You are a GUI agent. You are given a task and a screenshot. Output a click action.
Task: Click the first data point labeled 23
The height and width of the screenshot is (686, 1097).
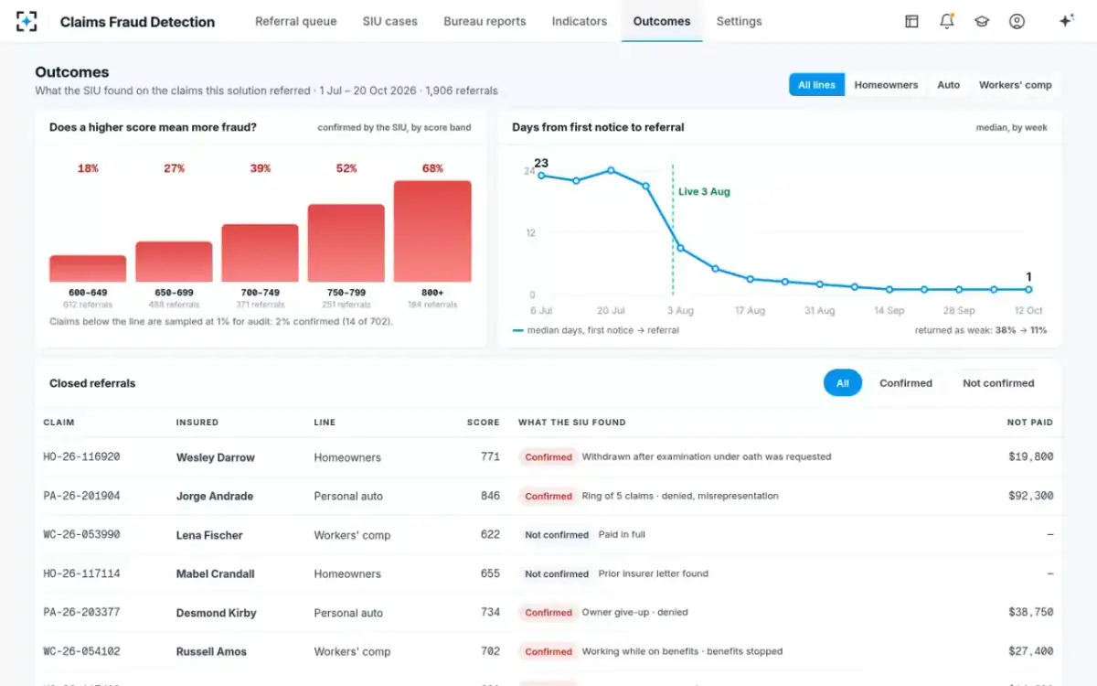(x=541, y=176)
